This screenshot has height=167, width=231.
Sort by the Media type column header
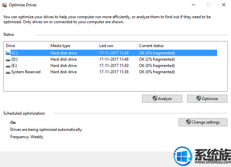(x=73, y=46)
